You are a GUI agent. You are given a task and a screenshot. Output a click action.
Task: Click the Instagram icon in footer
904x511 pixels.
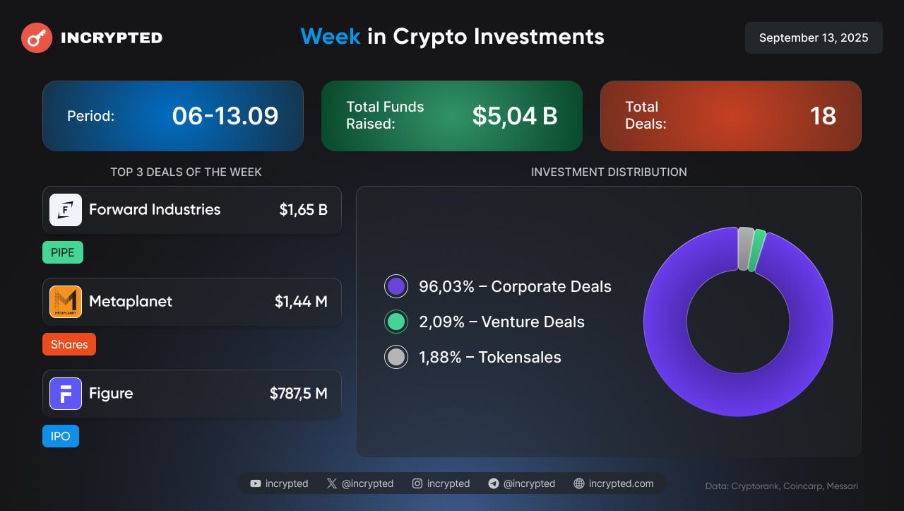click(x=417, y=484)
